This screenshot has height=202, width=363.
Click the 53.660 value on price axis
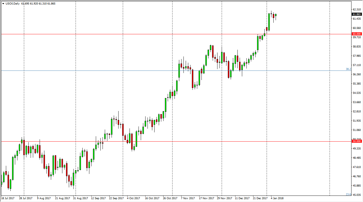click(356, 102)
